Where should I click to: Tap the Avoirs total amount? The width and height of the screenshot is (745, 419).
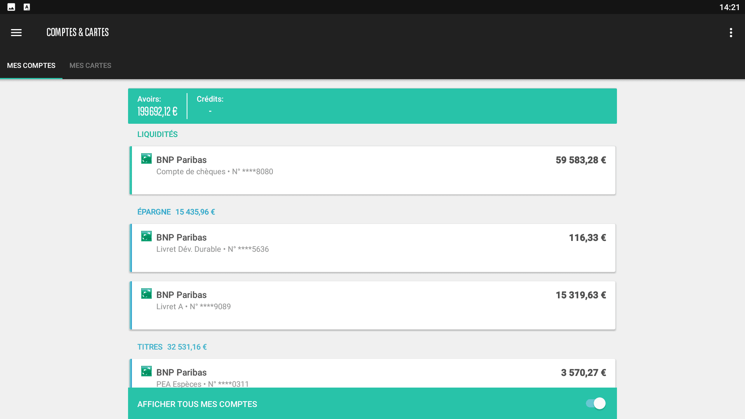157,112
